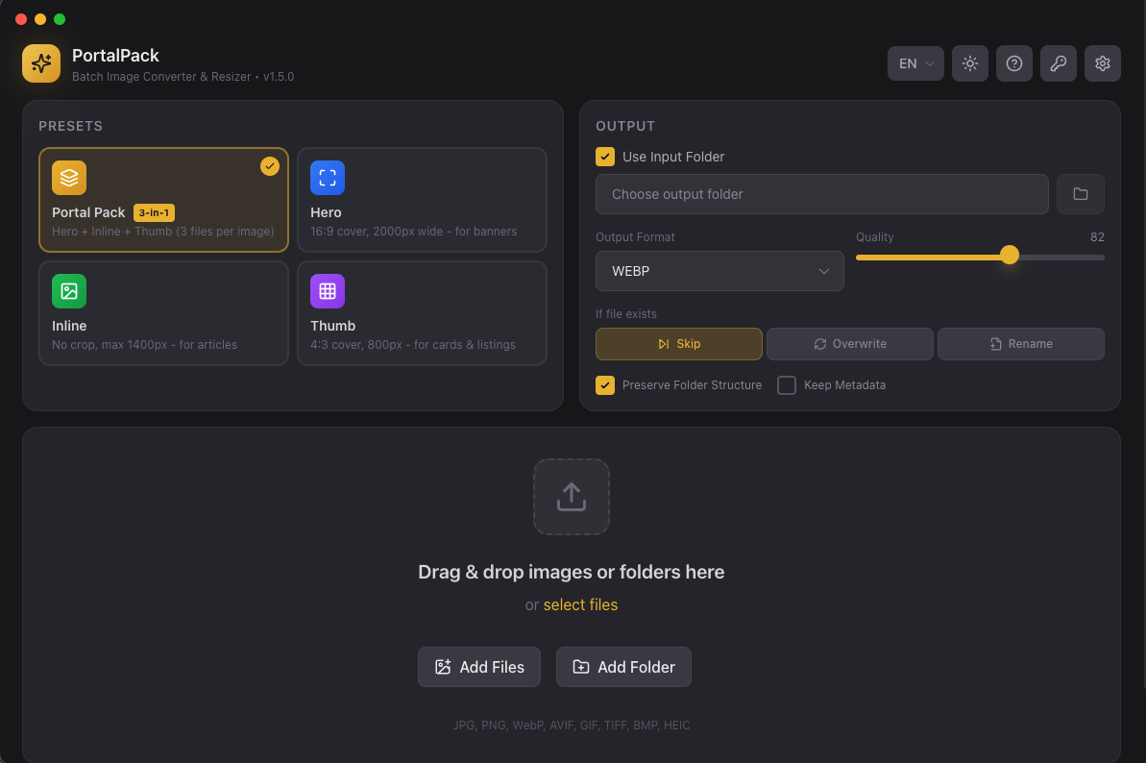Enable Keep Metadata

click(x=787, y=384)
